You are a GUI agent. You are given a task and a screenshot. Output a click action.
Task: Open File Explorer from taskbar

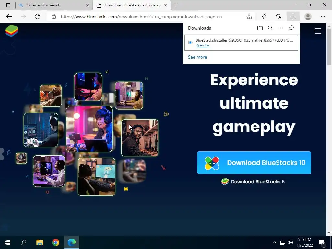(40, 243)
